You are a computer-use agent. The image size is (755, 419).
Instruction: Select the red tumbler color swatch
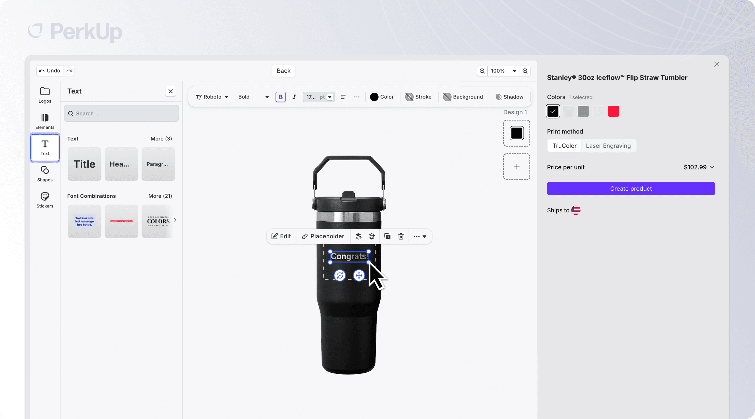[x=613, y=111]
